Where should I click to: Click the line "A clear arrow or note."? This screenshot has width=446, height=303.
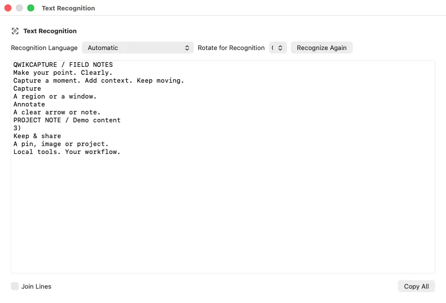[x=57, y=112]
